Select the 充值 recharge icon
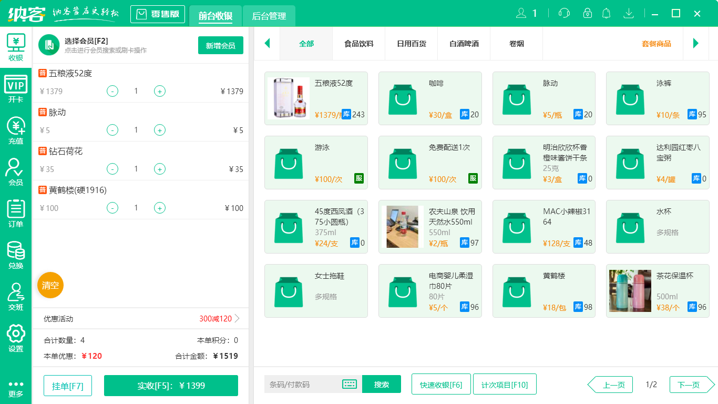 tap(16, 128)
